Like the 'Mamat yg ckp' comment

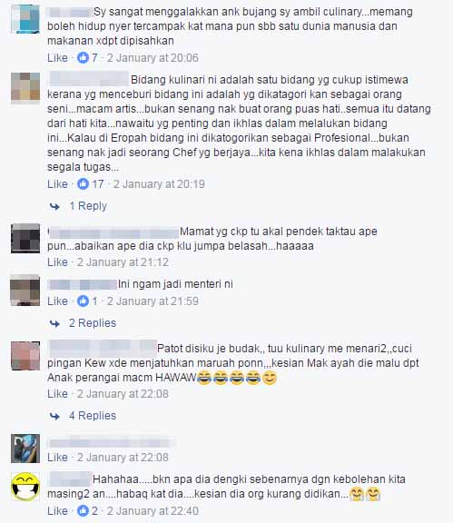pyautogui.click(x=57, y=262)
